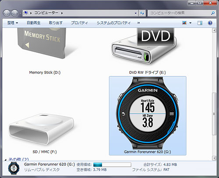
Task: Open Help with the question mark icon
Action: pyautogui.click(x=210, y=23)
